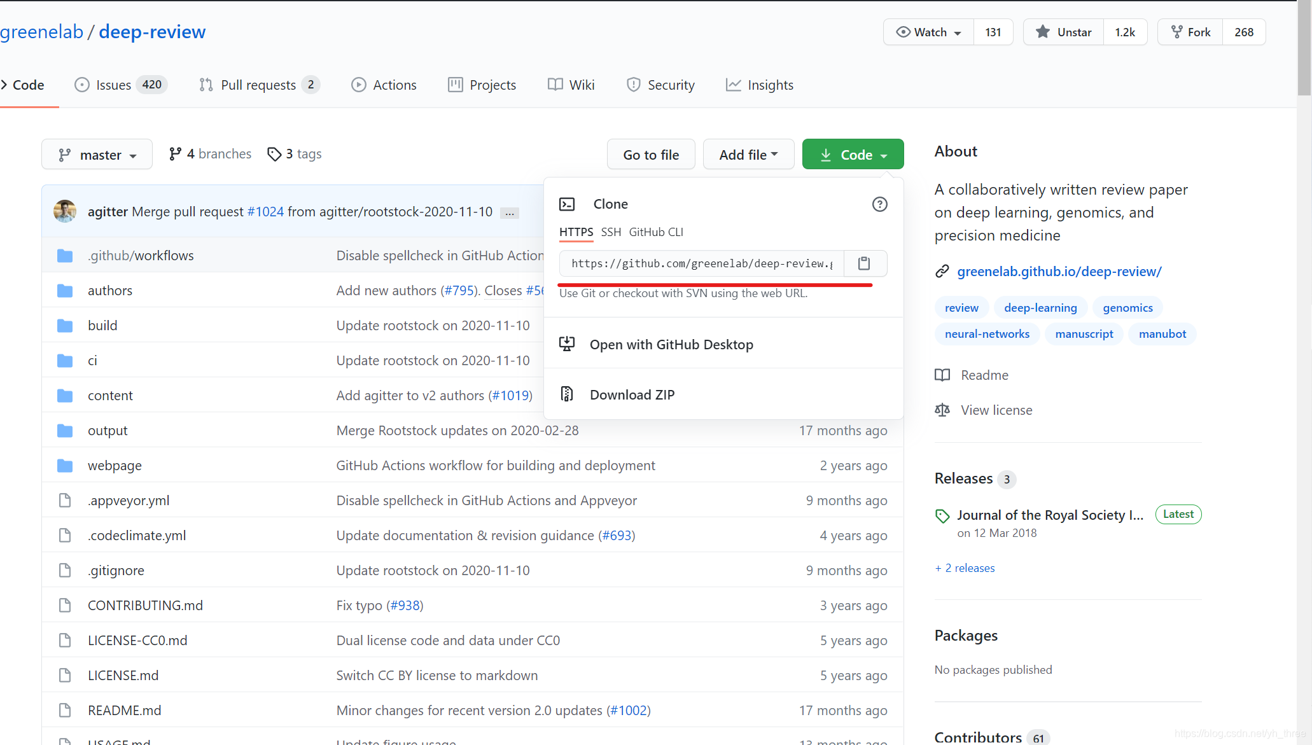Click the agitter avatar thumbnail
The width and height of the screenshot is (1312, 745).
65,211
